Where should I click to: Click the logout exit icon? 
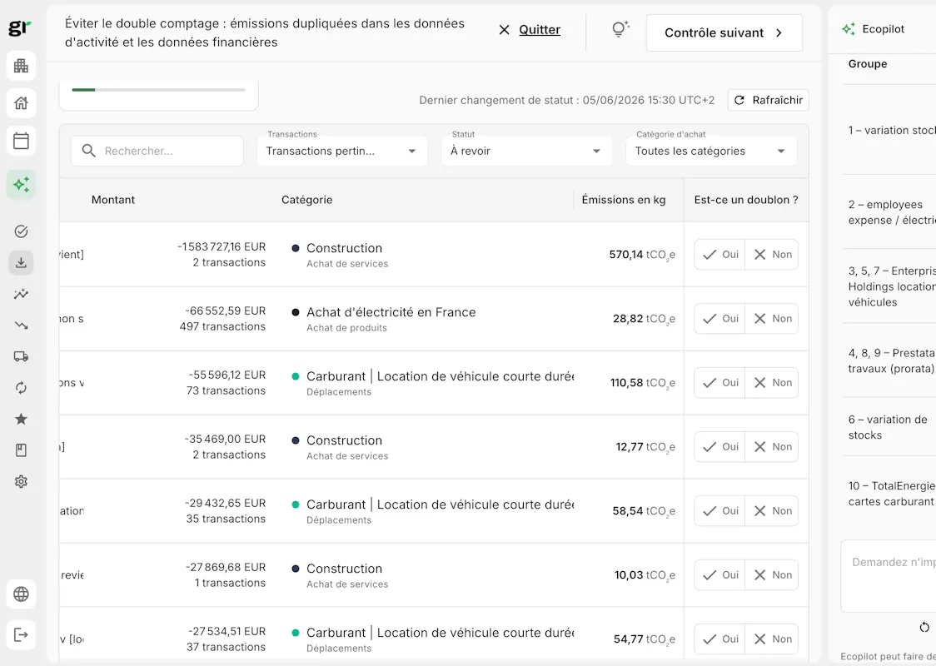tap(21, 634)
